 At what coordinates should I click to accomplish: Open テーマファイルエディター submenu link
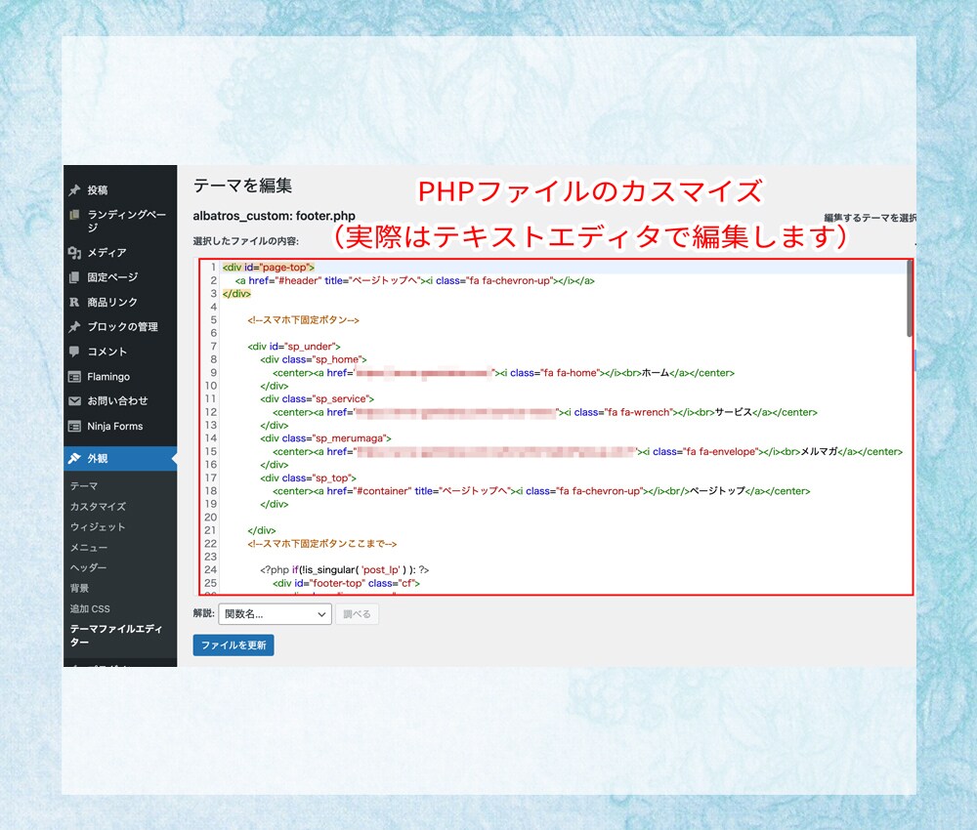pyautogui.click(x=116, y=635)
